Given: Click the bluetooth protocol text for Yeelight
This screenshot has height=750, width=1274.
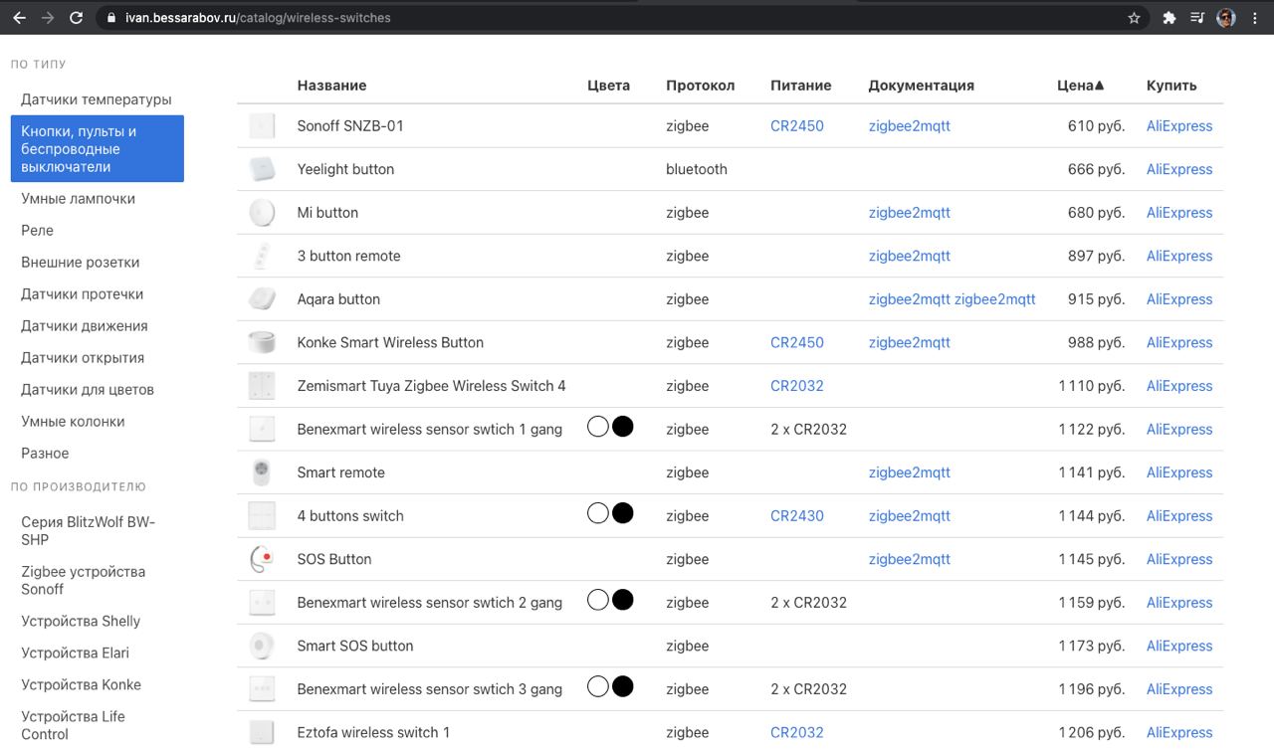Looking at the screenshot, I should point(697,169).
